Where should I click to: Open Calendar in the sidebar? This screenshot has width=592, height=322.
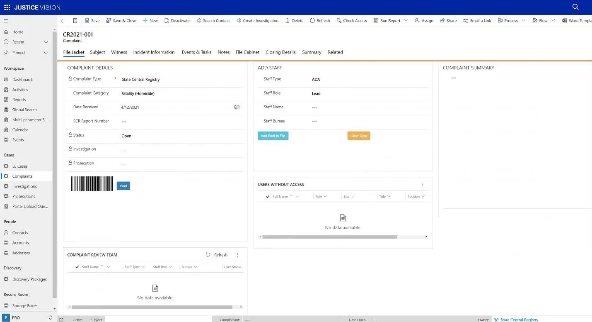(20, 130)
